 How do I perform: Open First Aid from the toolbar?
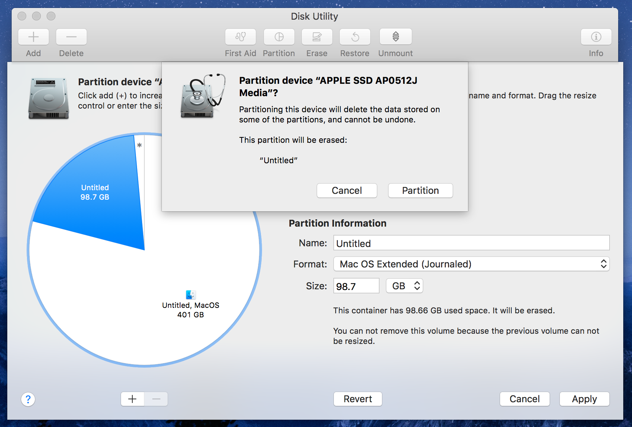pyautogui.click(x=241, y=37)
